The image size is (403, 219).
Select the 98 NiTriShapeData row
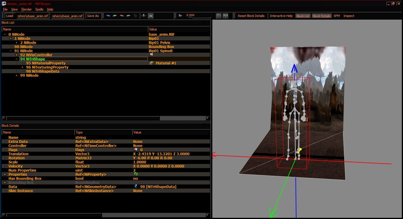(106, 71)
